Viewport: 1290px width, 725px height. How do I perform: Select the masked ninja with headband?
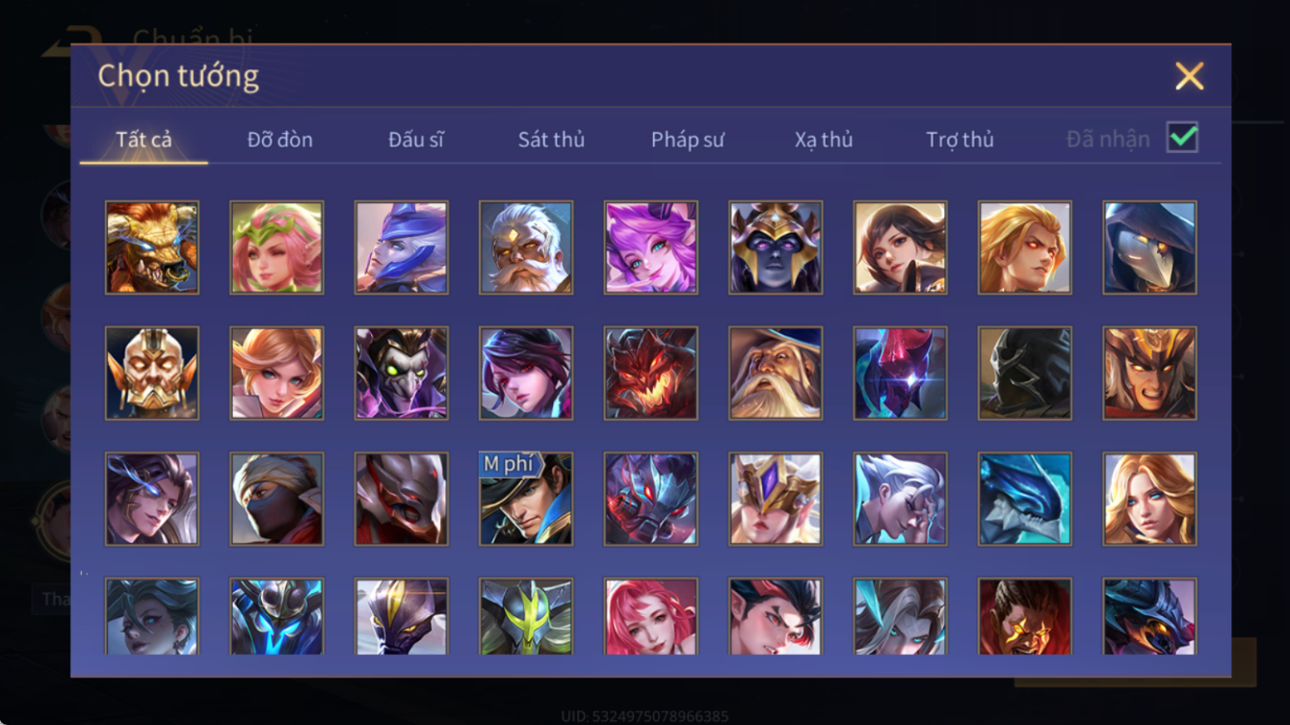[276, 499]
